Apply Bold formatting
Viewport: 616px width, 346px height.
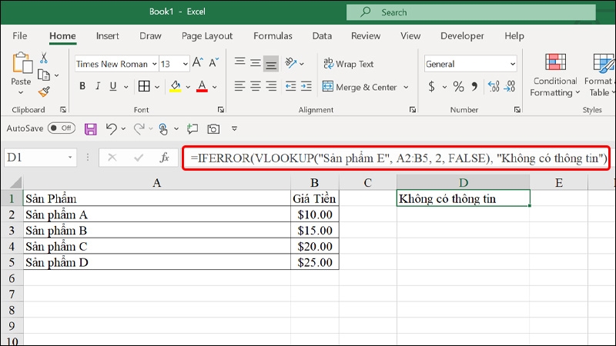82,86
